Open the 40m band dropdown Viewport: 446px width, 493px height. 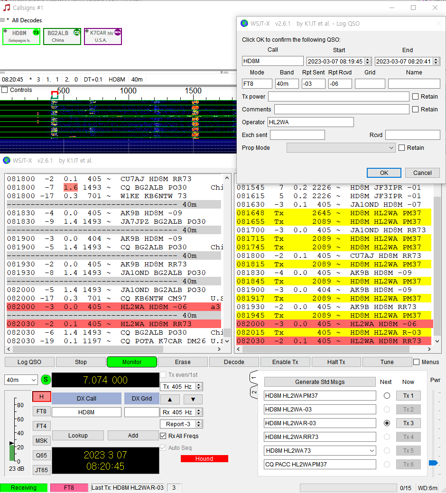(21, 380)
